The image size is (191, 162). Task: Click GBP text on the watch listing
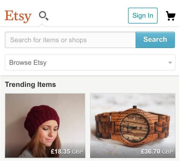click(x=167, y=152)
